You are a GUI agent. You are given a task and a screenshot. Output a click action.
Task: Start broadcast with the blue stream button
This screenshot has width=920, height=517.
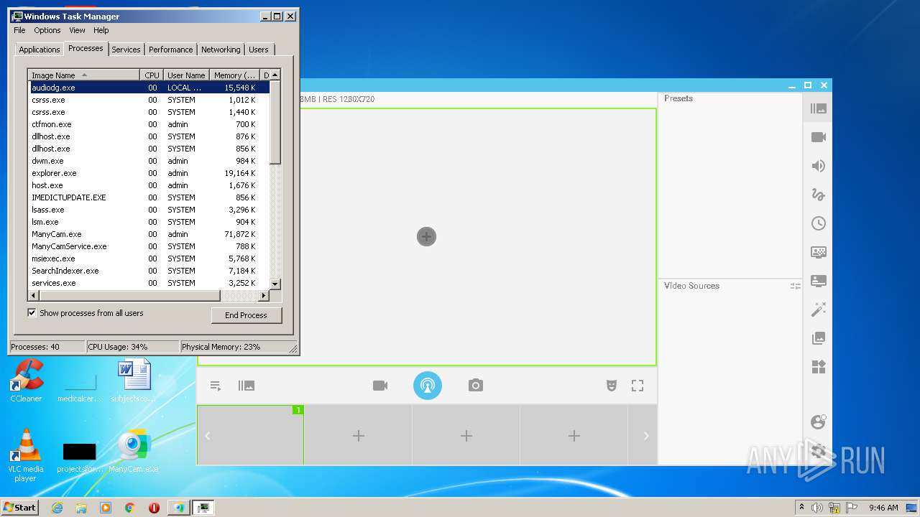(x=428, y=386)
